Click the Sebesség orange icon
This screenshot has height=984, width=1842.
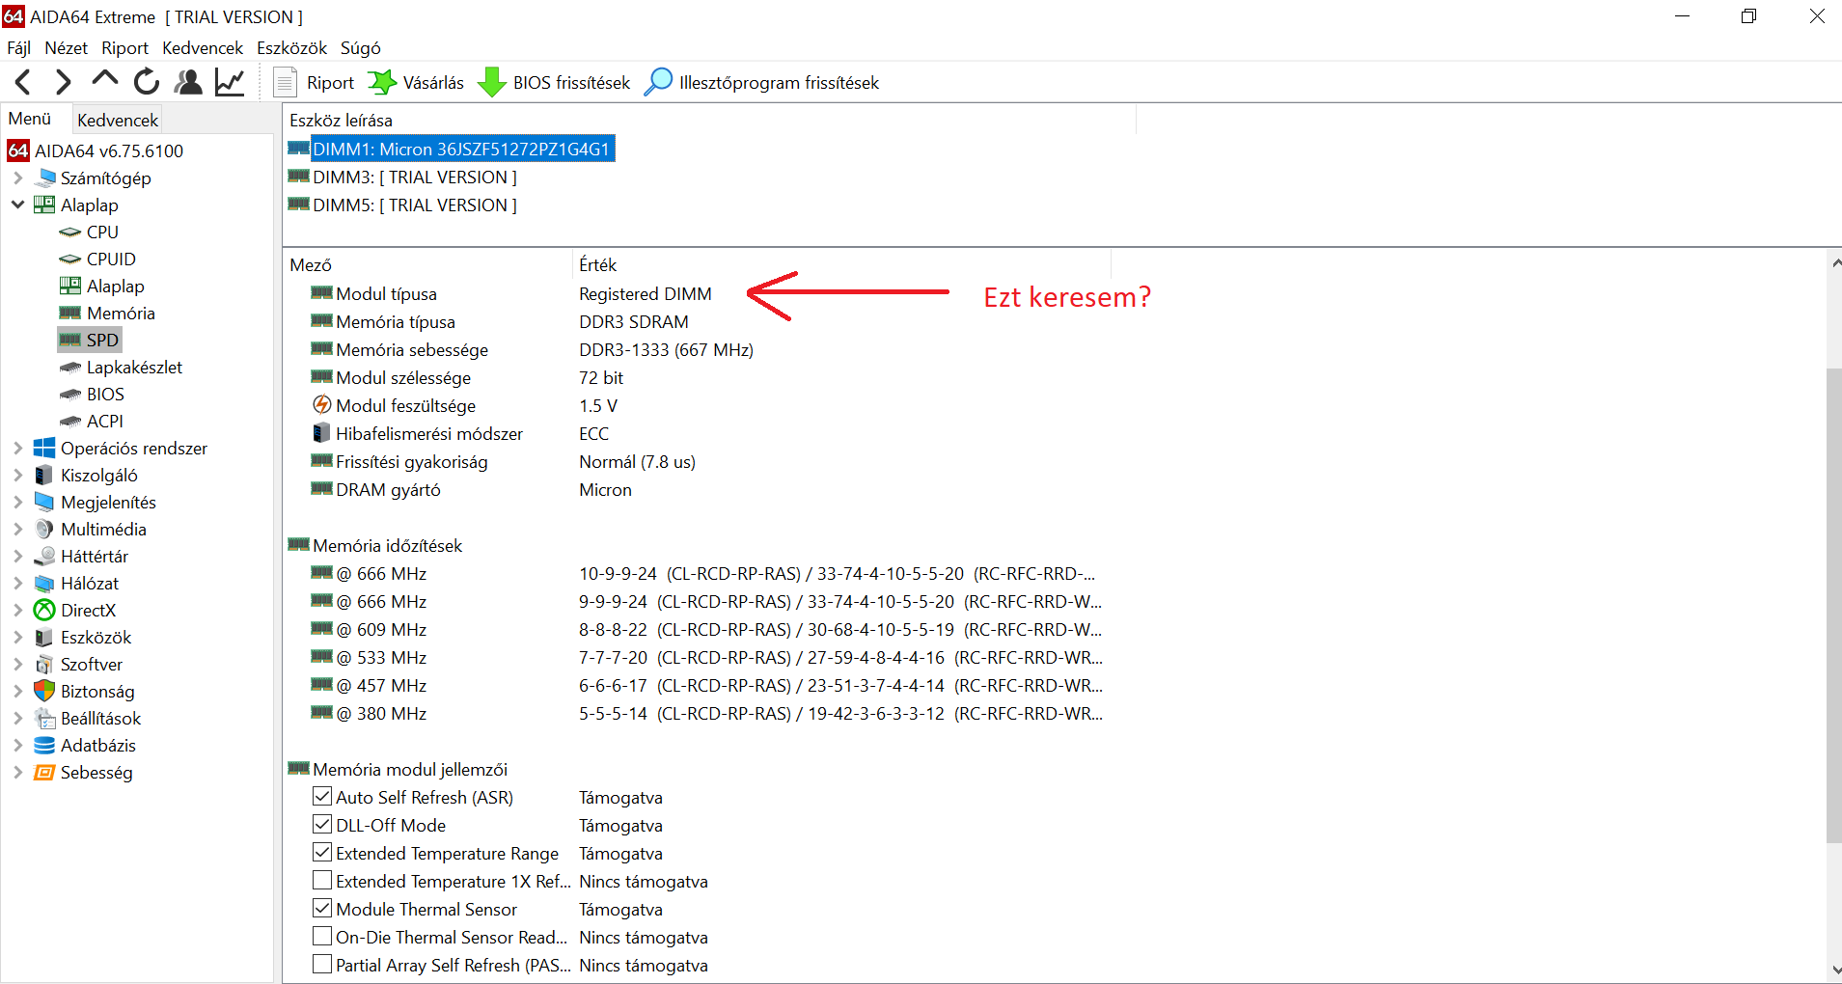[44, 772]
